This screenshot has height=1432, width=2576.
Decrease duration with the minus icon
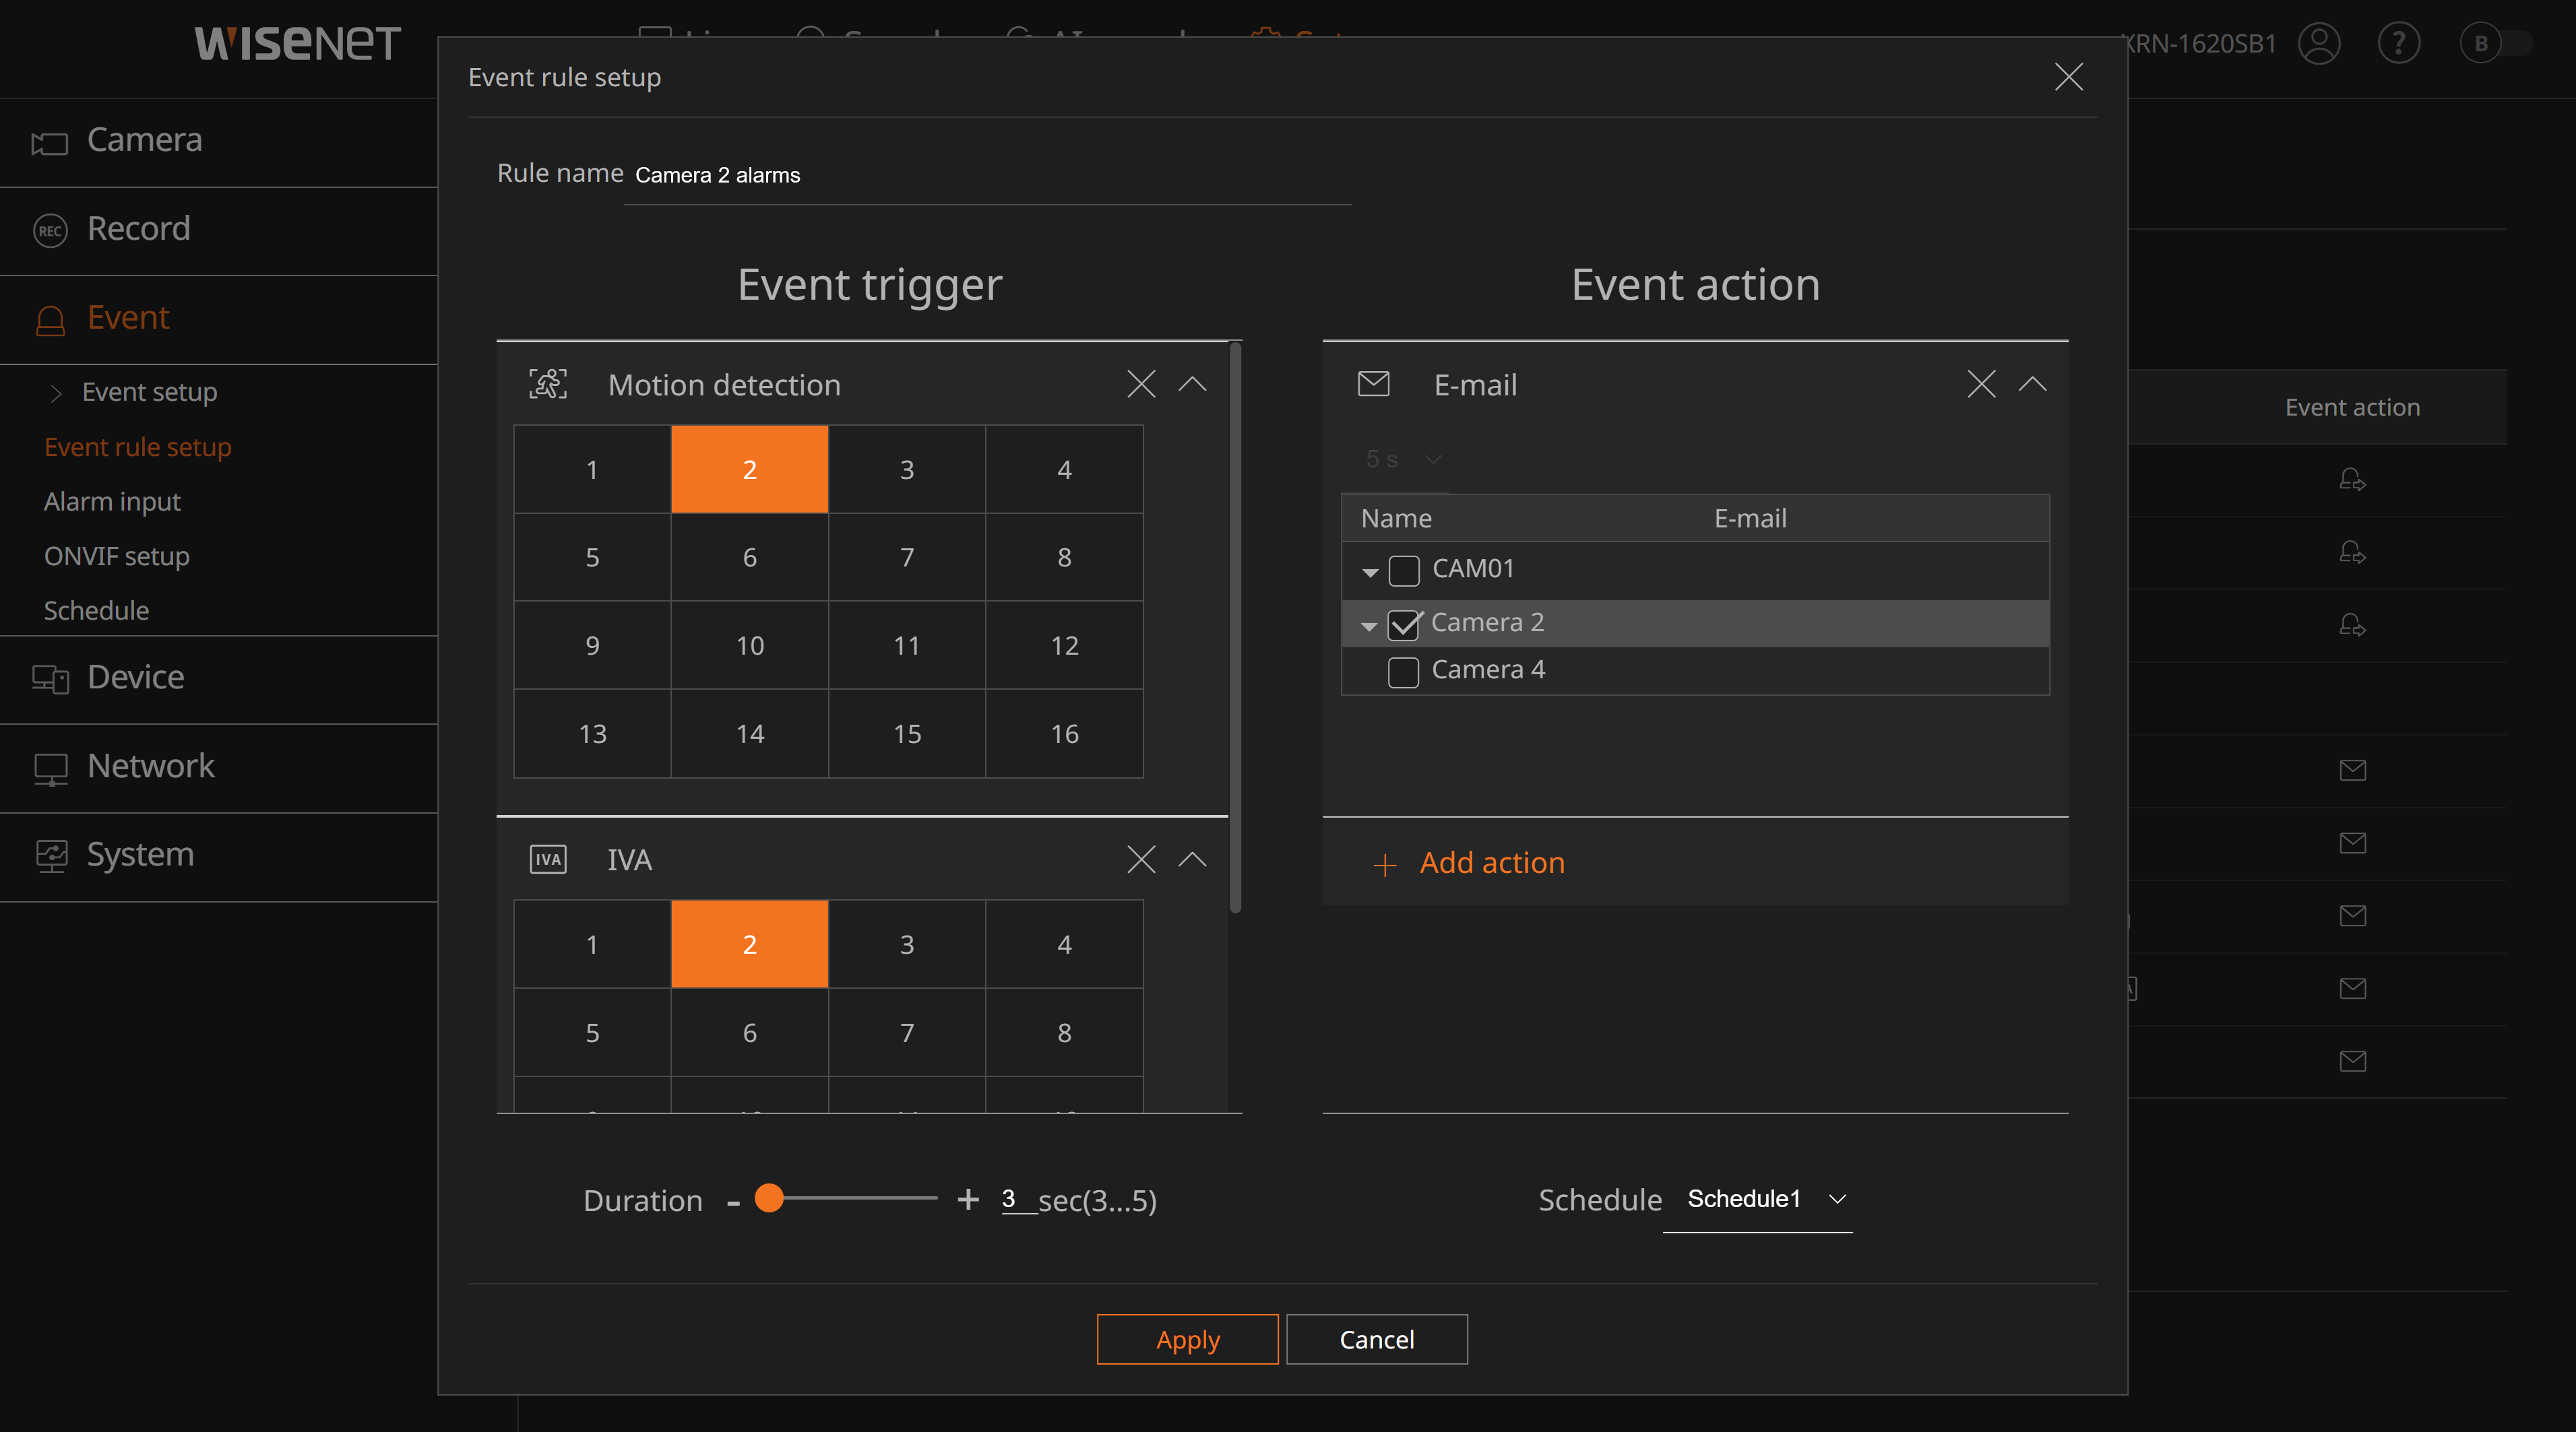coord(733,1202)
